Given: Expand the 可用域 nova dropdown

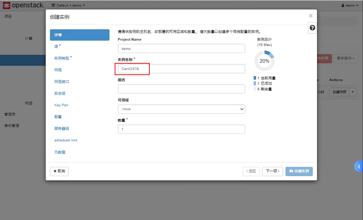Looking at the screenshot, I should (x=181, y=109).
